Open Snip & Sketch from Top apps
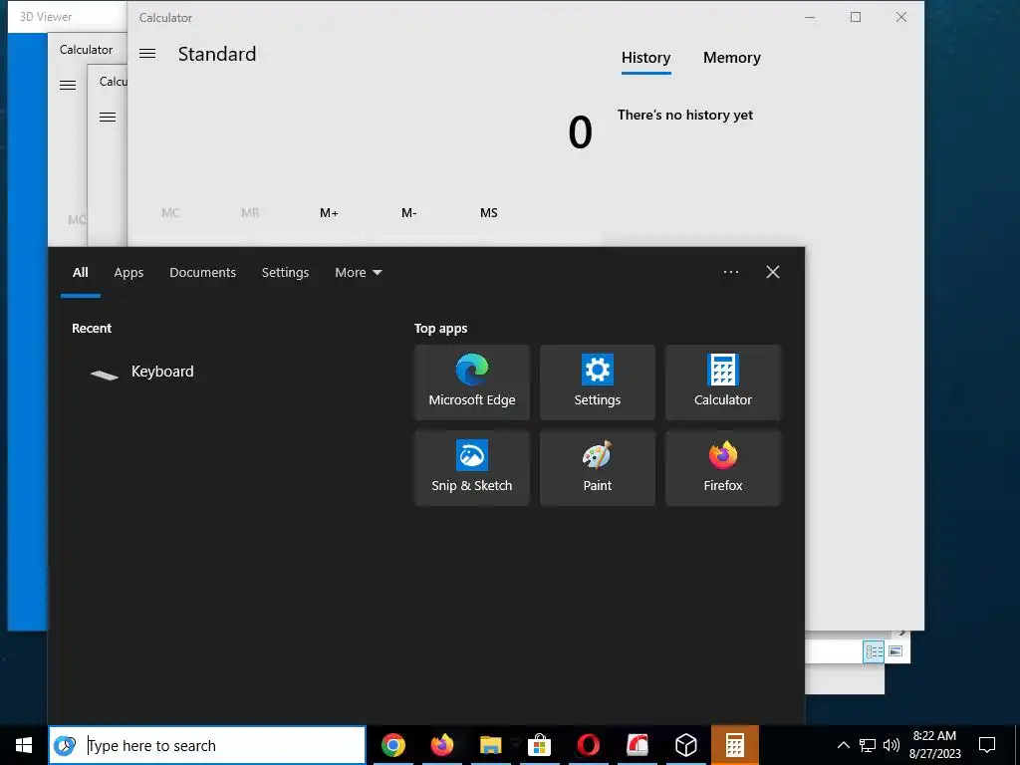The width and height of the screenshot is (1020, 765). (x=471, y=468)
